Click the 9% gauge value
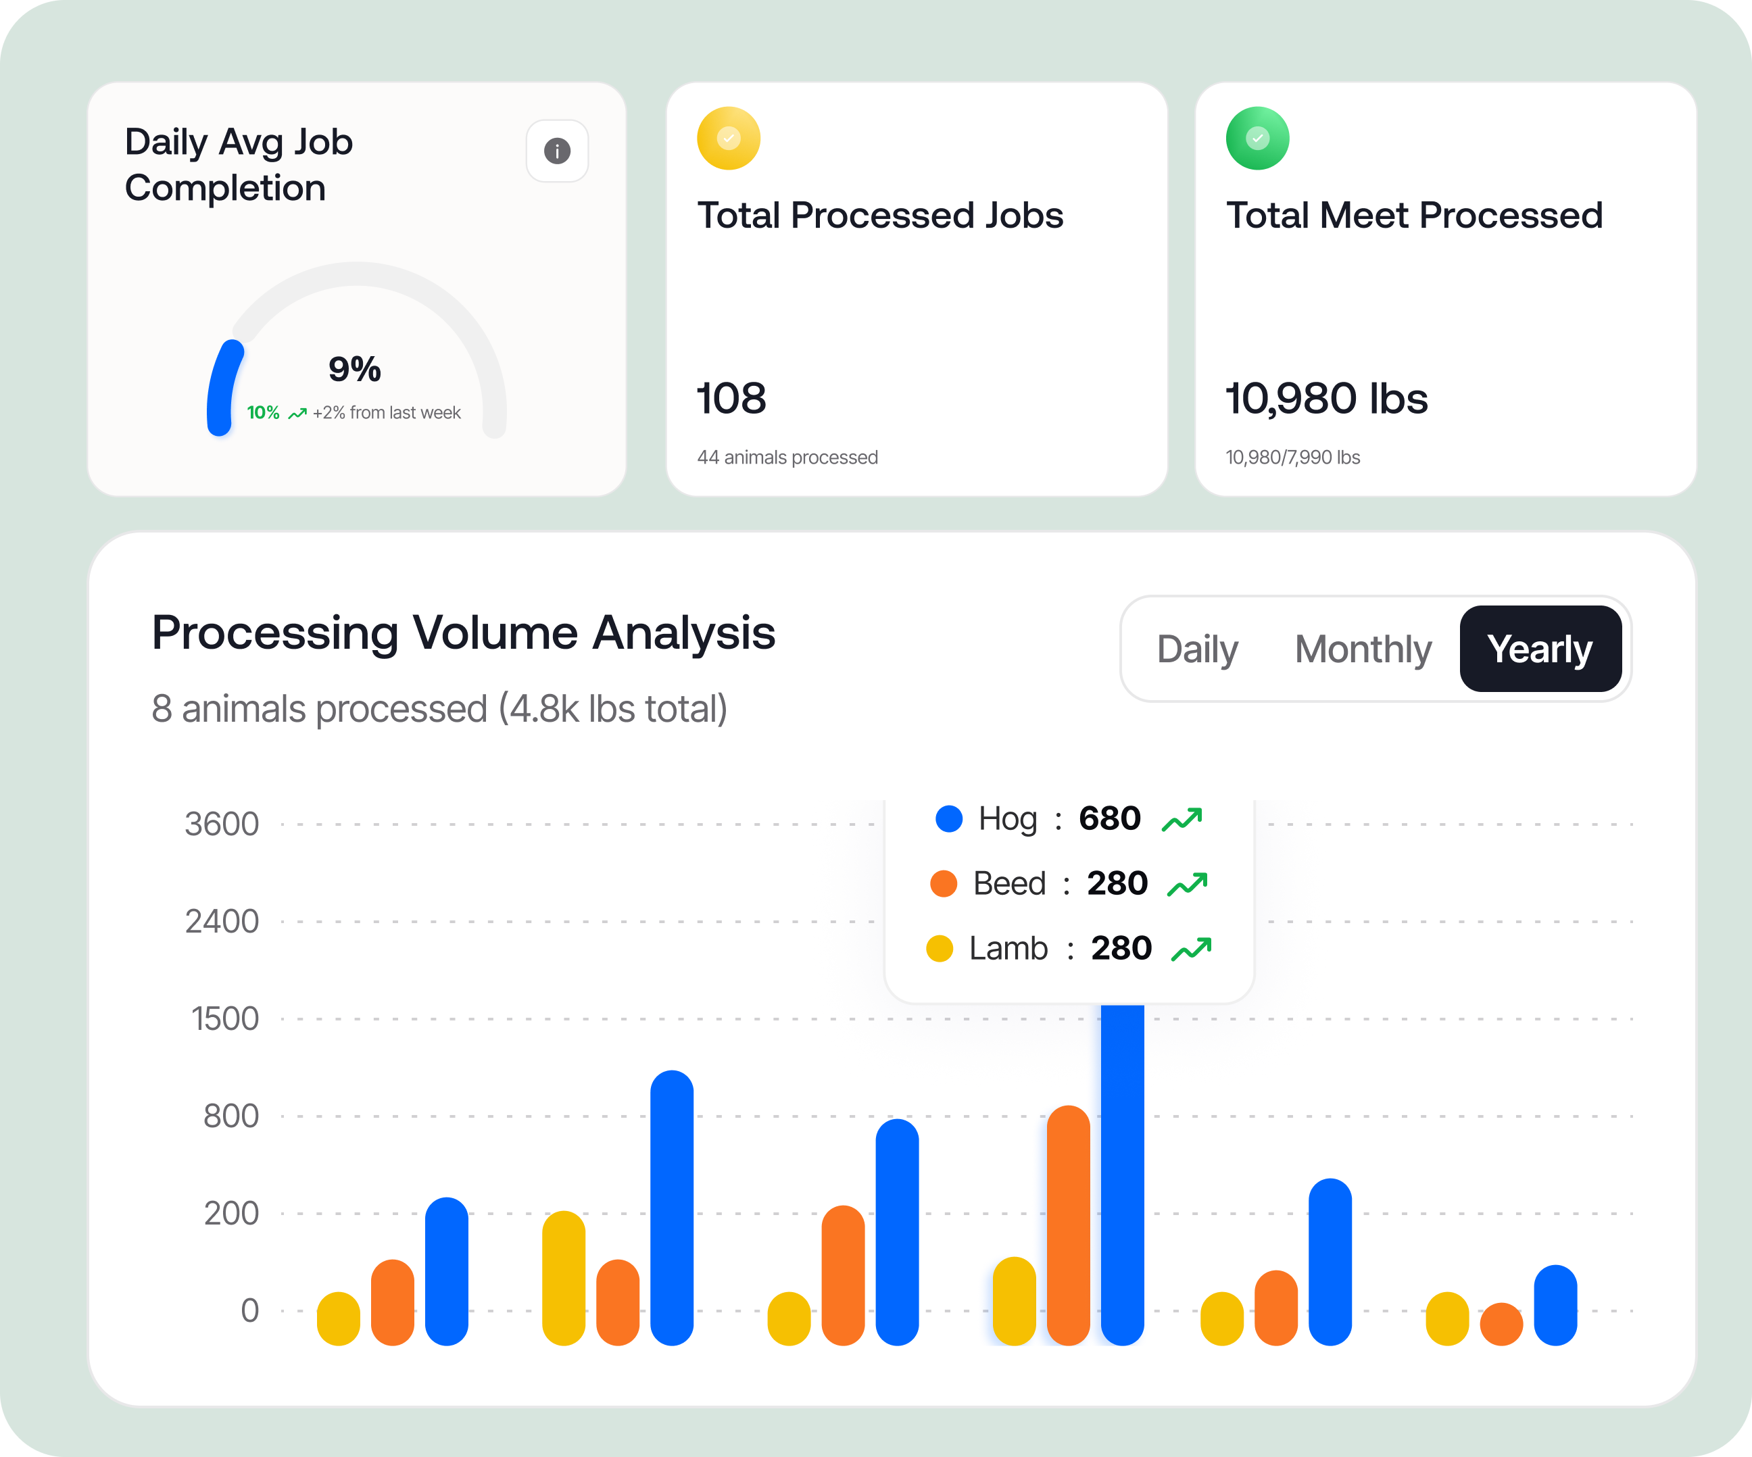Viewport: 1752px width, 1457px height. tap(355, 370)
